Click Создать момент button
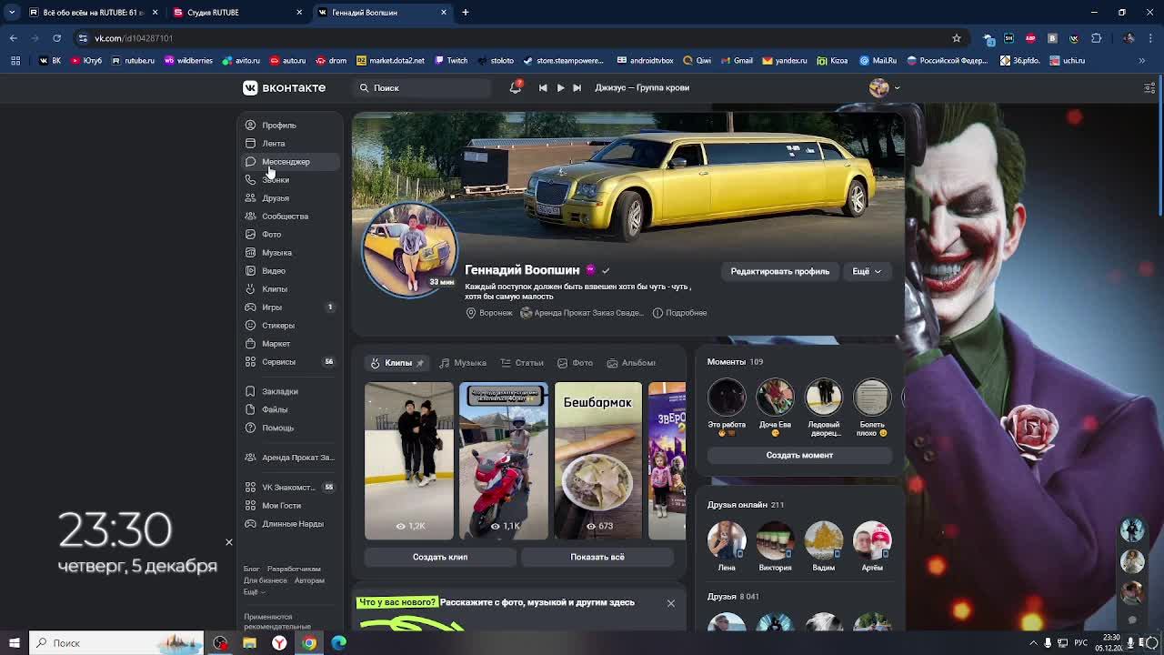The height and width of the screenshot is (655, 1164). [x=799, y=455]
